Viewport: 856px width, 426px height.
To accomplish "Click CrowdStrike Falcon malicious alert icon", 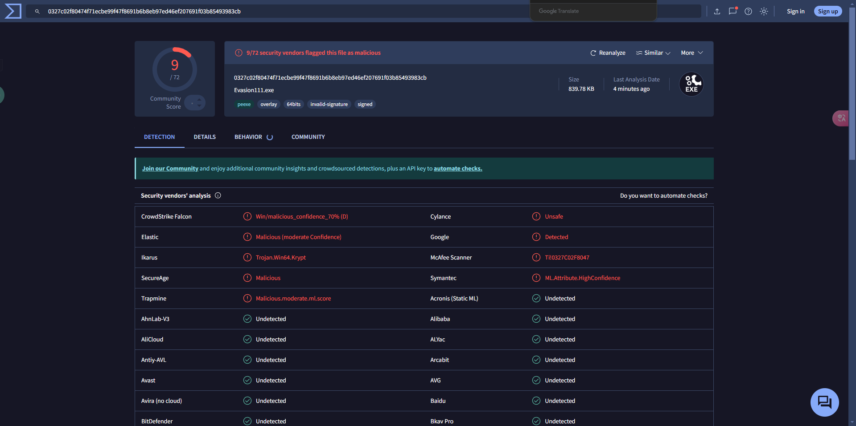I will [247, 216].
